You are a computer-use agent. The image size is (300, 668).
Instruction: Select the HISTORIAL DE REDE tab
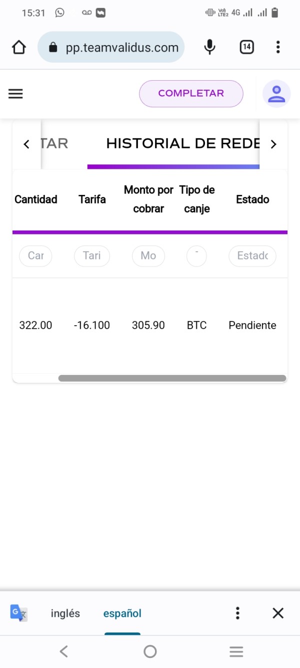pos(183,144)
